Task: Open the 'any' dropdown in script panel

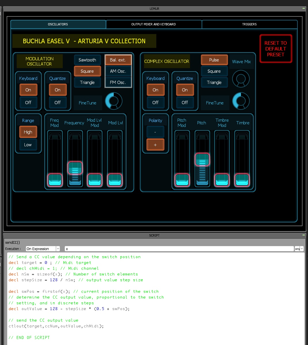Action: click(x=299, y=249)
